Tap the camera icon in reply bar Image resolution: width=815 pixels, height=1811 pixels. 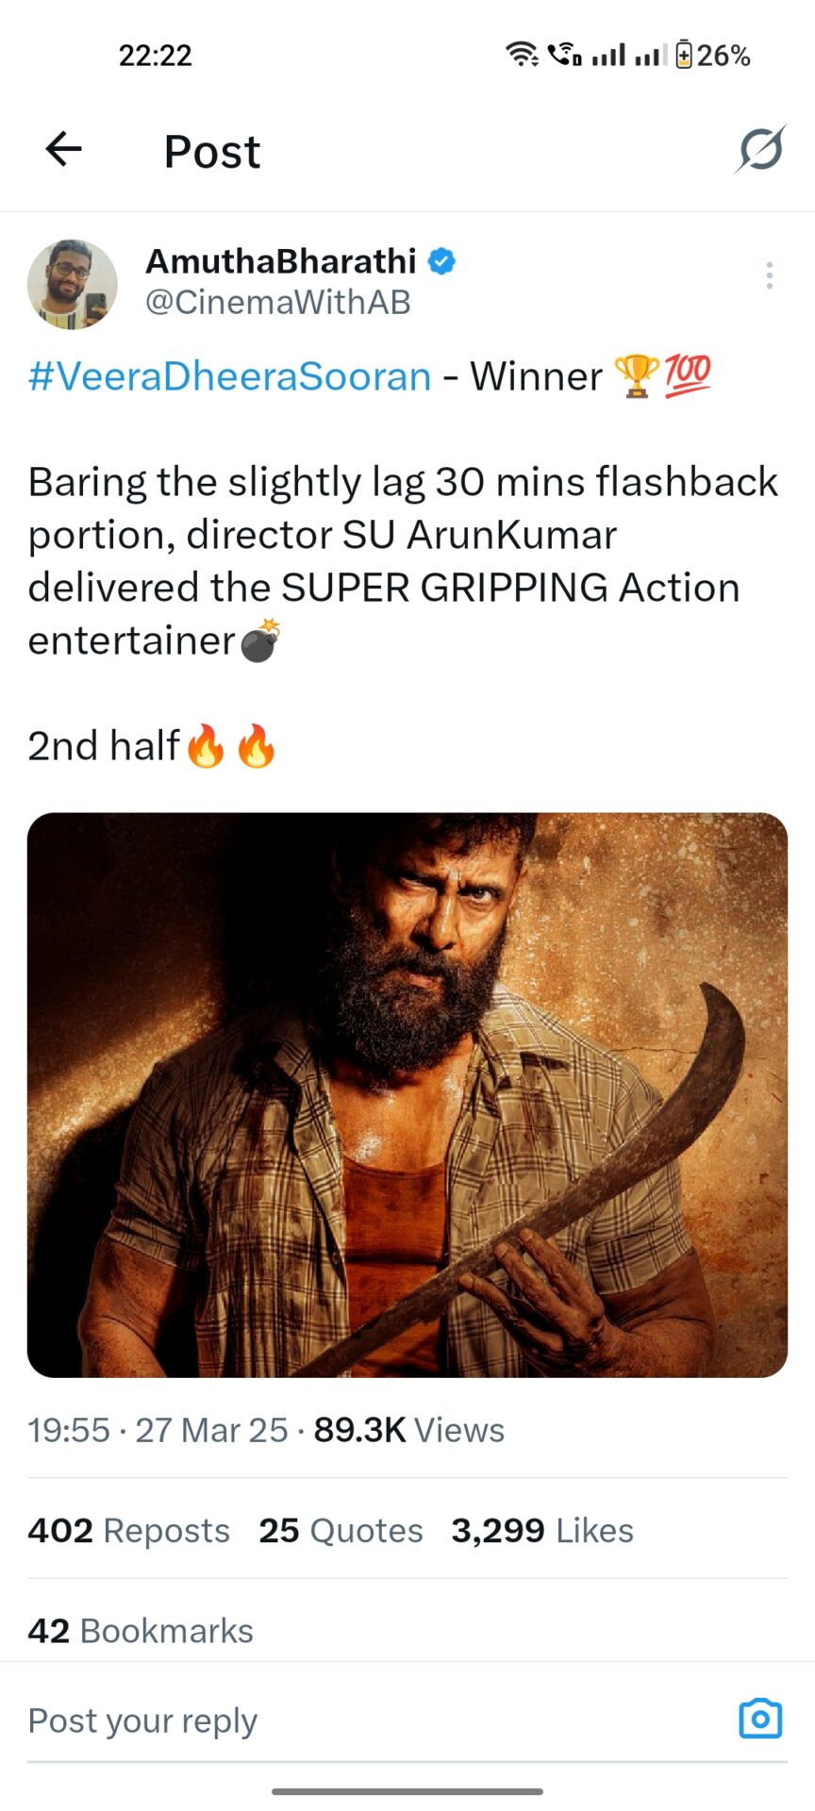(760, 1719)
